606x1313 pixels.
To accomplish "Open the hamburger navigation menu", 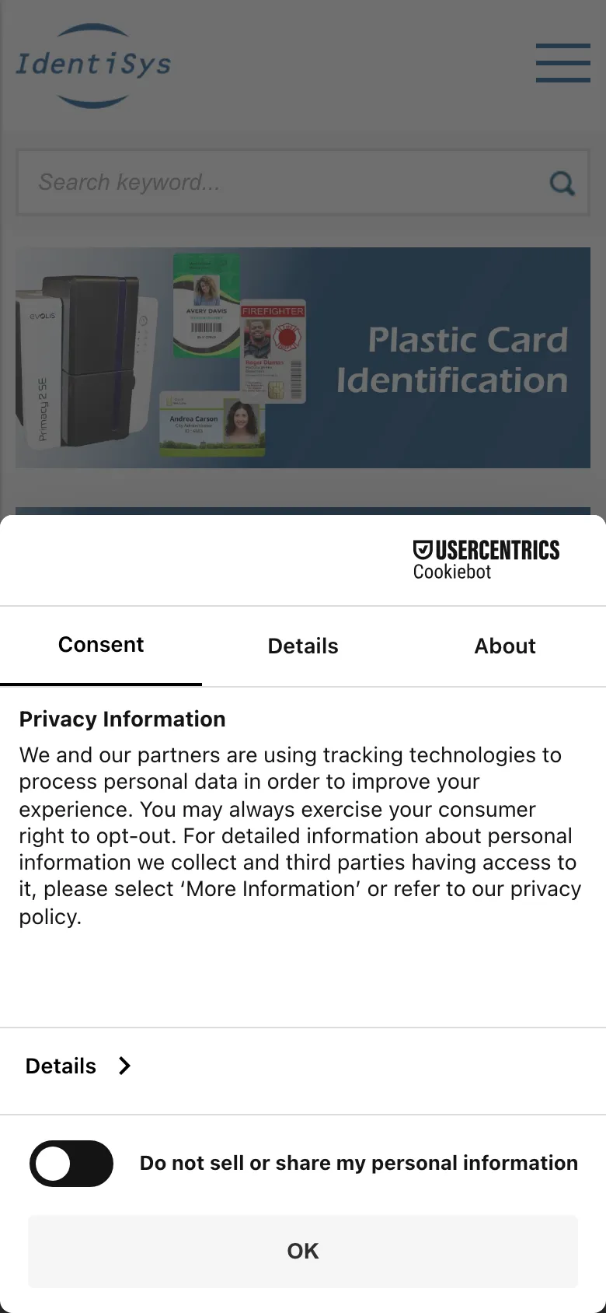I will pyautogui.click(x=562, y=64).
